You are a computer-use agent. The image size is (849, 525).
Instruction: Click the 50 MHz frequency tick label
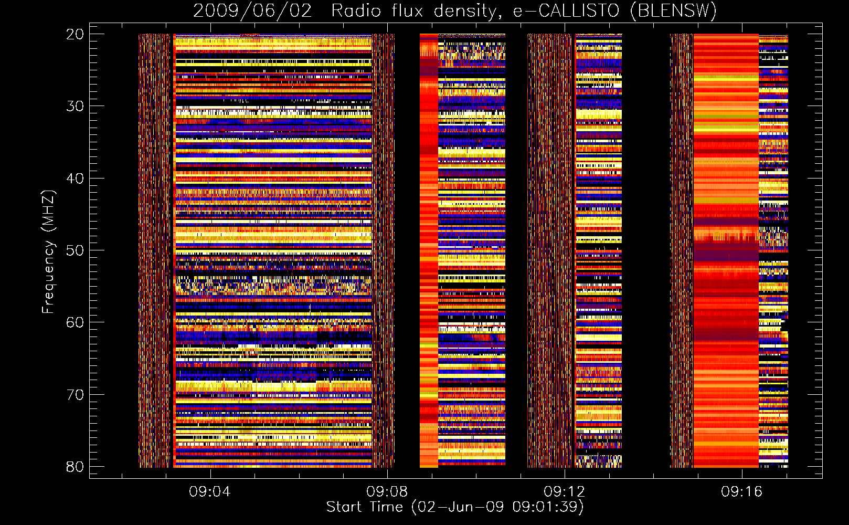point(75,250)
